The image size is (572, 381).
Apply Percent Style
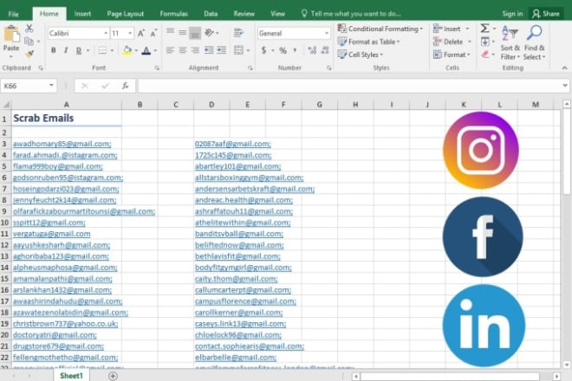click(283, 50)
